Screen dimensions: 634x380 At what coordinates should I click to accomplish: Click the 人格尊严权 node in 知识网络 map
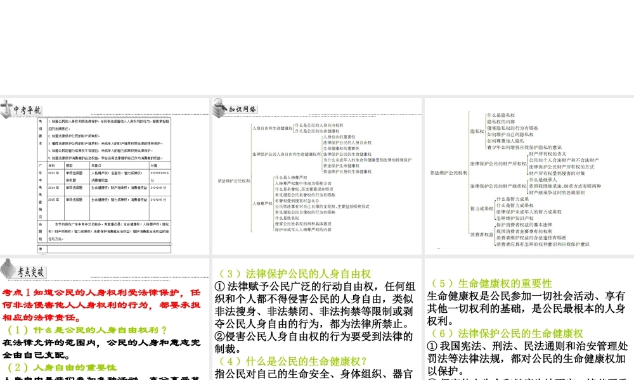262,203
